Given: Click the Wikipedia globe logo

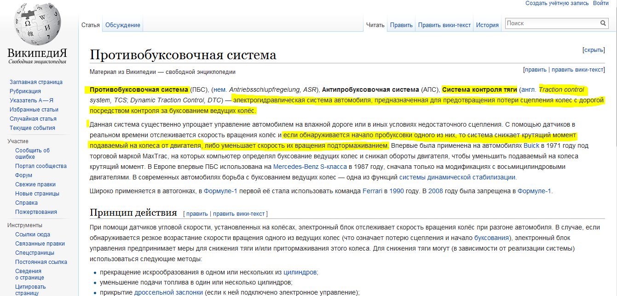Looking at the screenshot, I should (37, 23).
